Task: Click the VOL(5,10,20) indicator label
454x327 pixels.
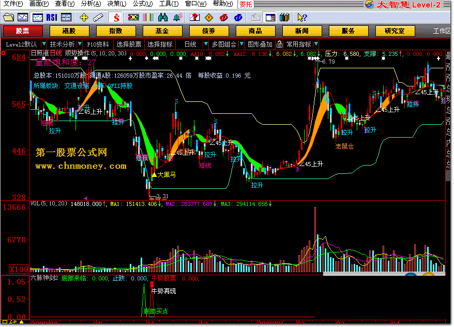Action: tap(49, 204)
